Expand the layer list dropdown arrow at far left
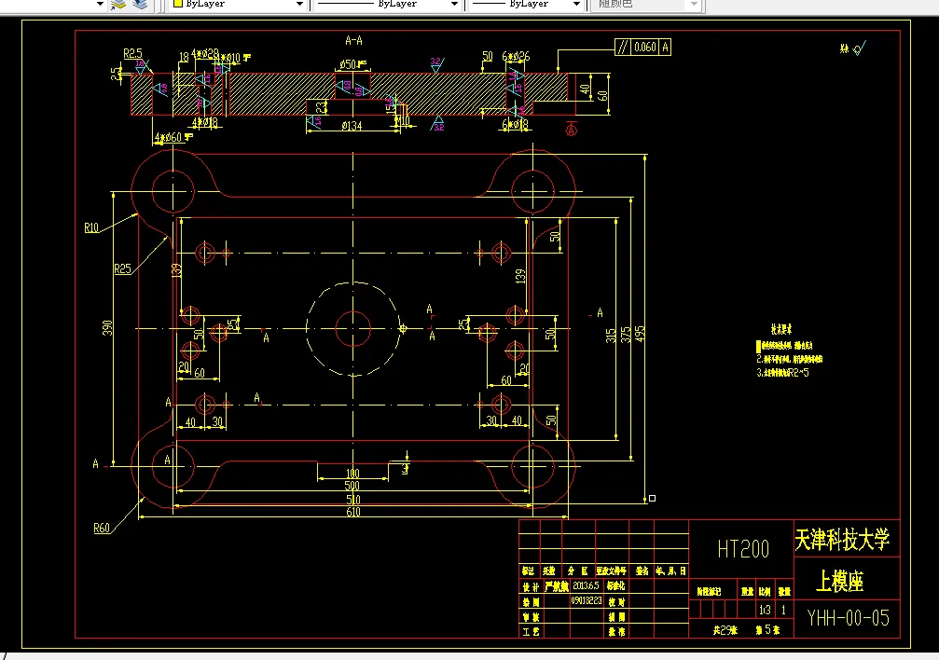The height and width of the screenshot is (660, 939). 100,4
